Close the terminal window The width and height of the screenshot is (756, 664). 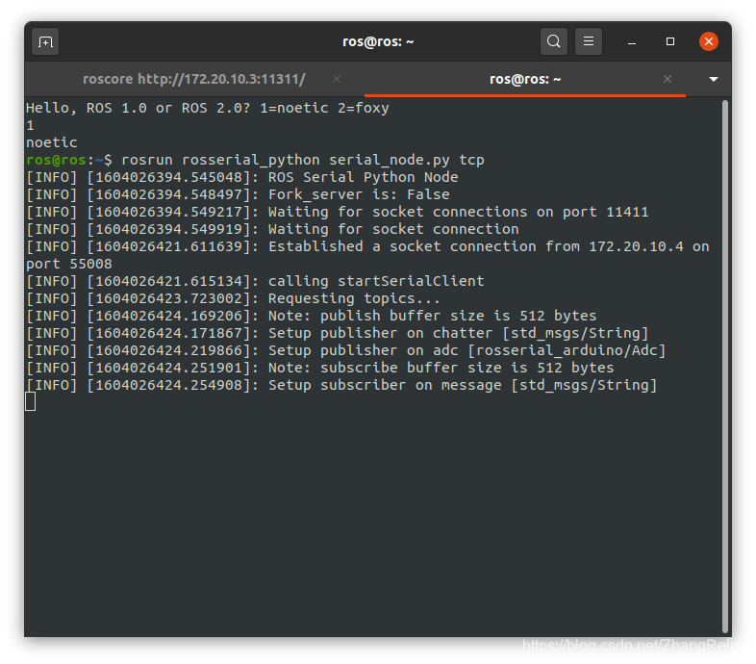[x=709, y=41]
